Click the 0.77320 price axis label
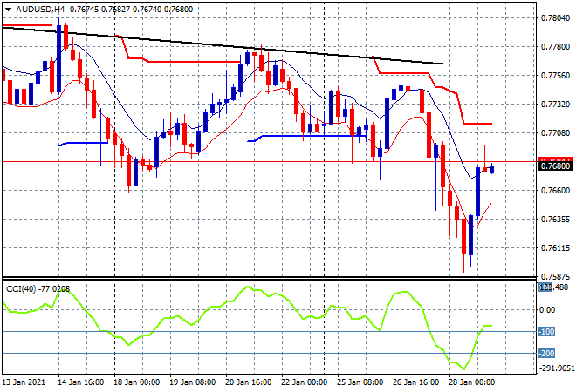576x392 pixels. [555, 105]
